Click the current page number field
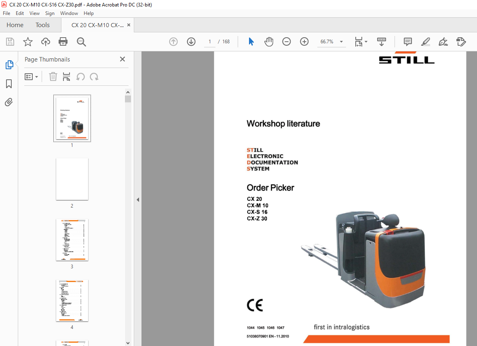 (x=210, y=42)
